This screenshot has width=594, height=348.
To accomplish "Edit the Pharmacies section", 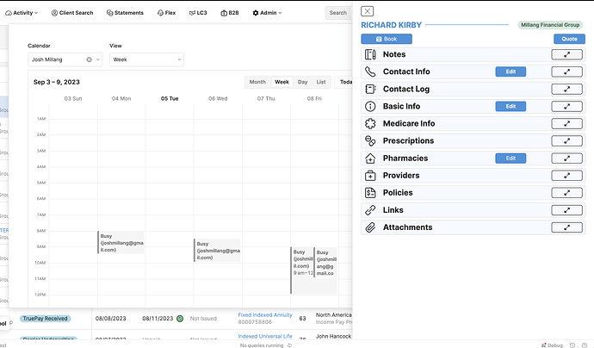I will pos(510,158).
